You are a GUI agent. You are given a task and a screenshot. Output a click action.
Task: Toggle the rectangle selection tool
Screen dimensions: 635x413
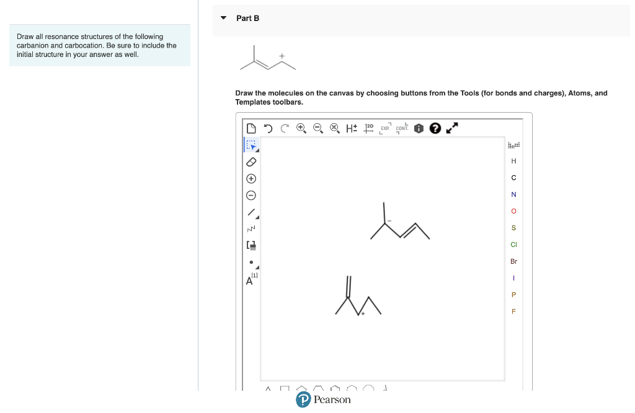pyautogui.click(x=251, y=145)
